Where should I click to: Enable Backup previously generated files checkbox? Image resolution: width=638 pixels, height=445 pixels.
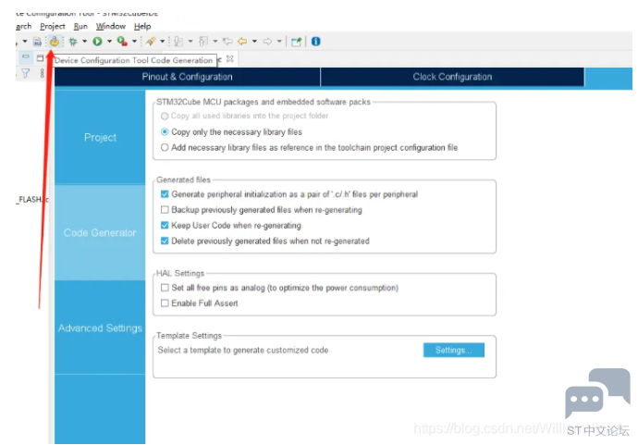click(x=165, y=210)
